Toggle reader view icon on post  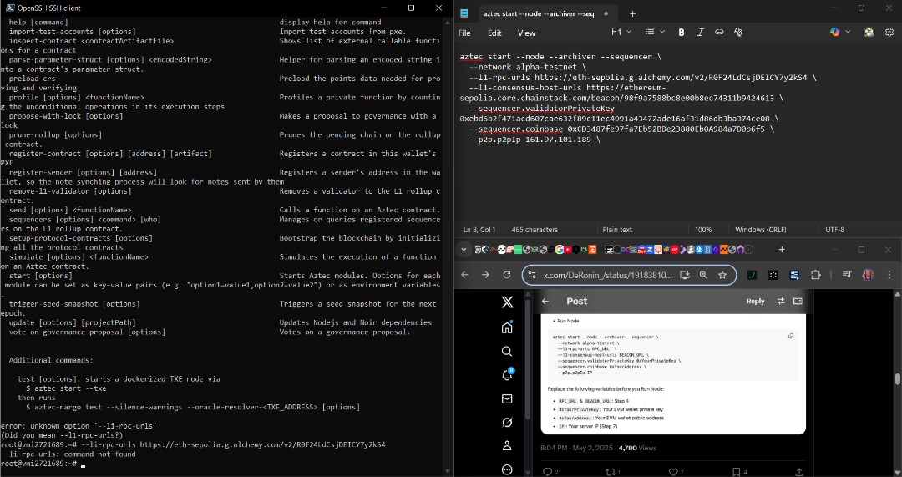pos(798,301)
